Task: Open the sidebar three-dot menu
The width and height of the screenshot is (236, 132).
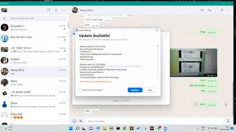Action: pos(64,10)
